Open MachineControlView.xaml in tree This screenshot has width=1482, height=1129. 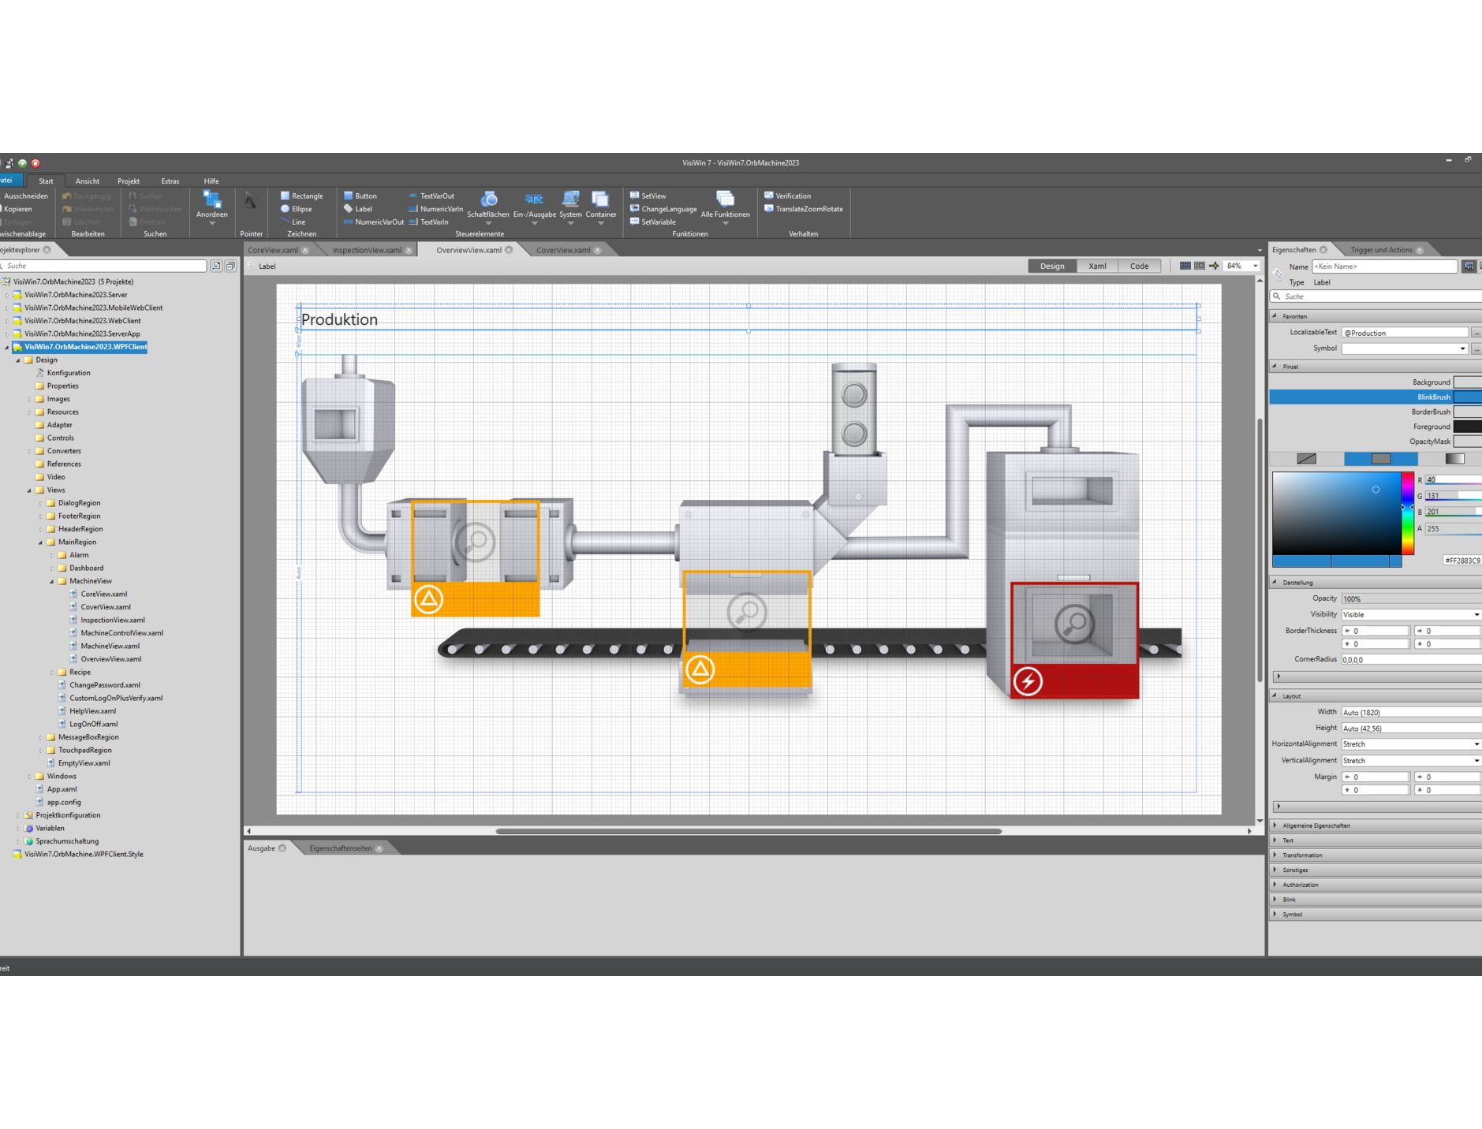click(121, 633)
